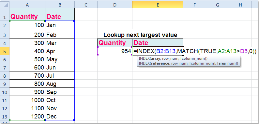Select row 6 header

tap(5, 59)
